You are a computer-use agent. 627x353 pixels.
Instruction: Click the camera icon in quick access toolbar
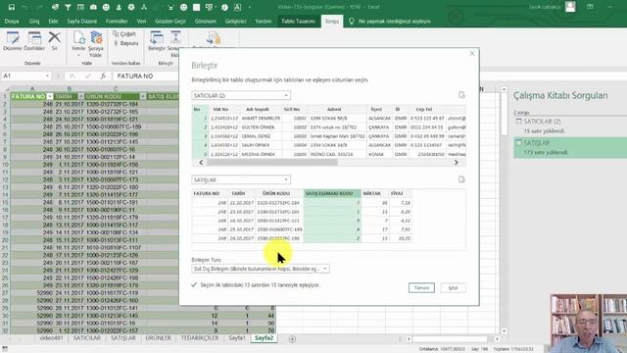click(93, 7)
